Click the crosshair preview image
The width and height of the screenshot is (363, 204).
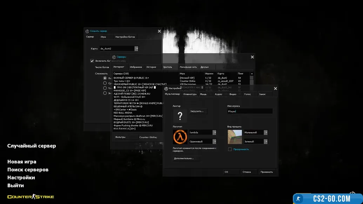click(x=235, y=137)
